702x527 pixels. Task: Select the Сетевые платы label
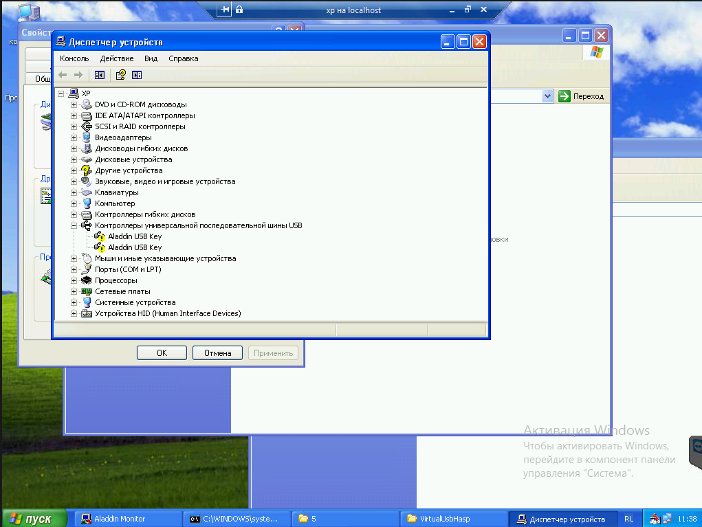[x=122, y=291]
